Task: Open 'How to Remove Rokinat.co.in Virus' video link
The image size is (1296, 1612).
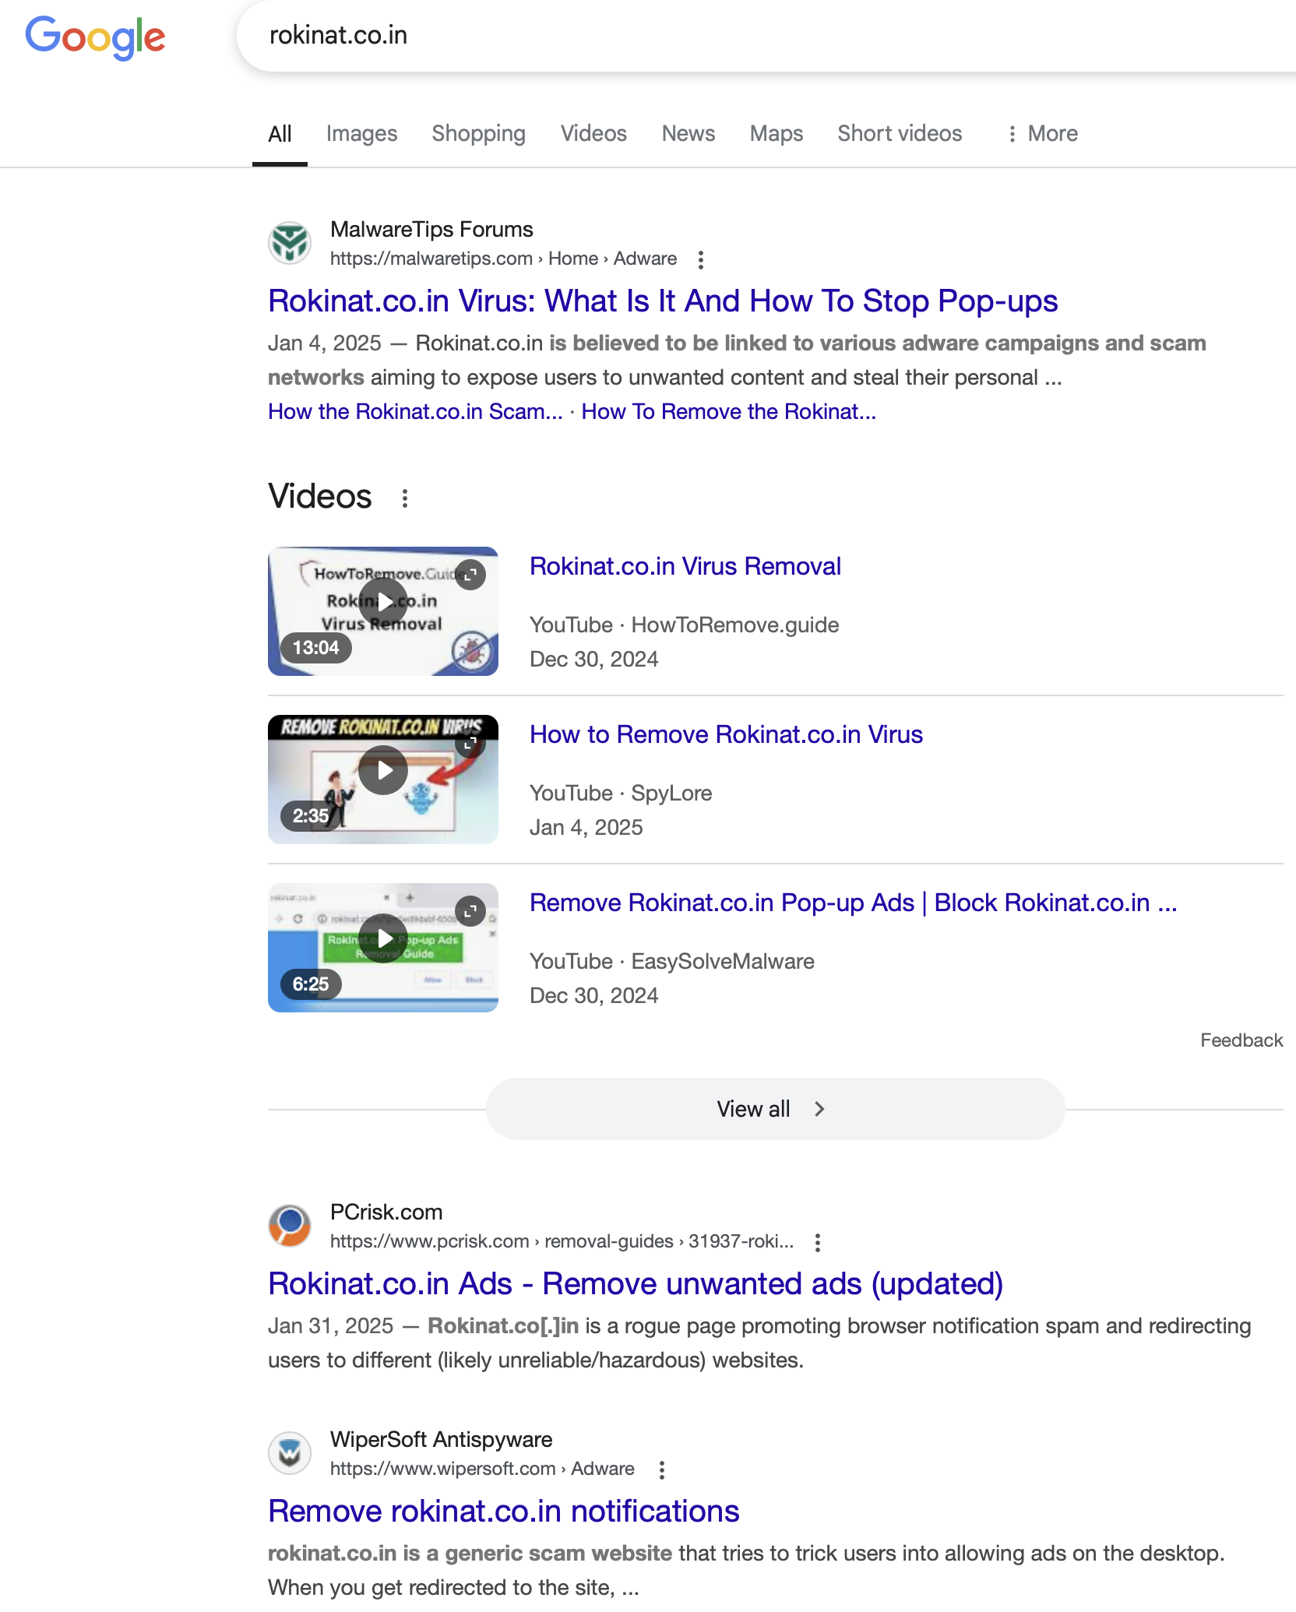Action: pyautogui.click(x=726, y=734)
